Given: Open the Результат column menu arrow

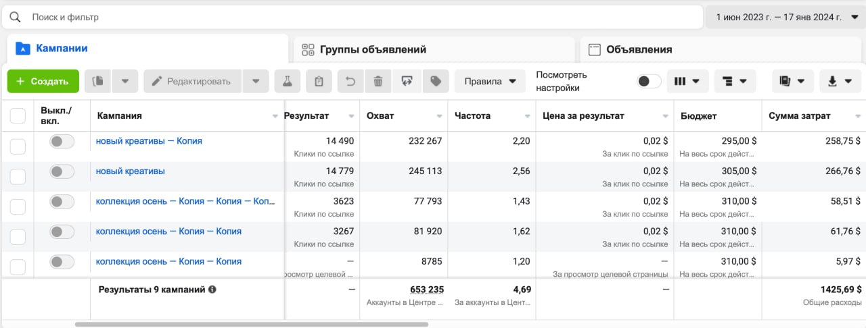Looking at the screenshot, I should tap(351, 116).
